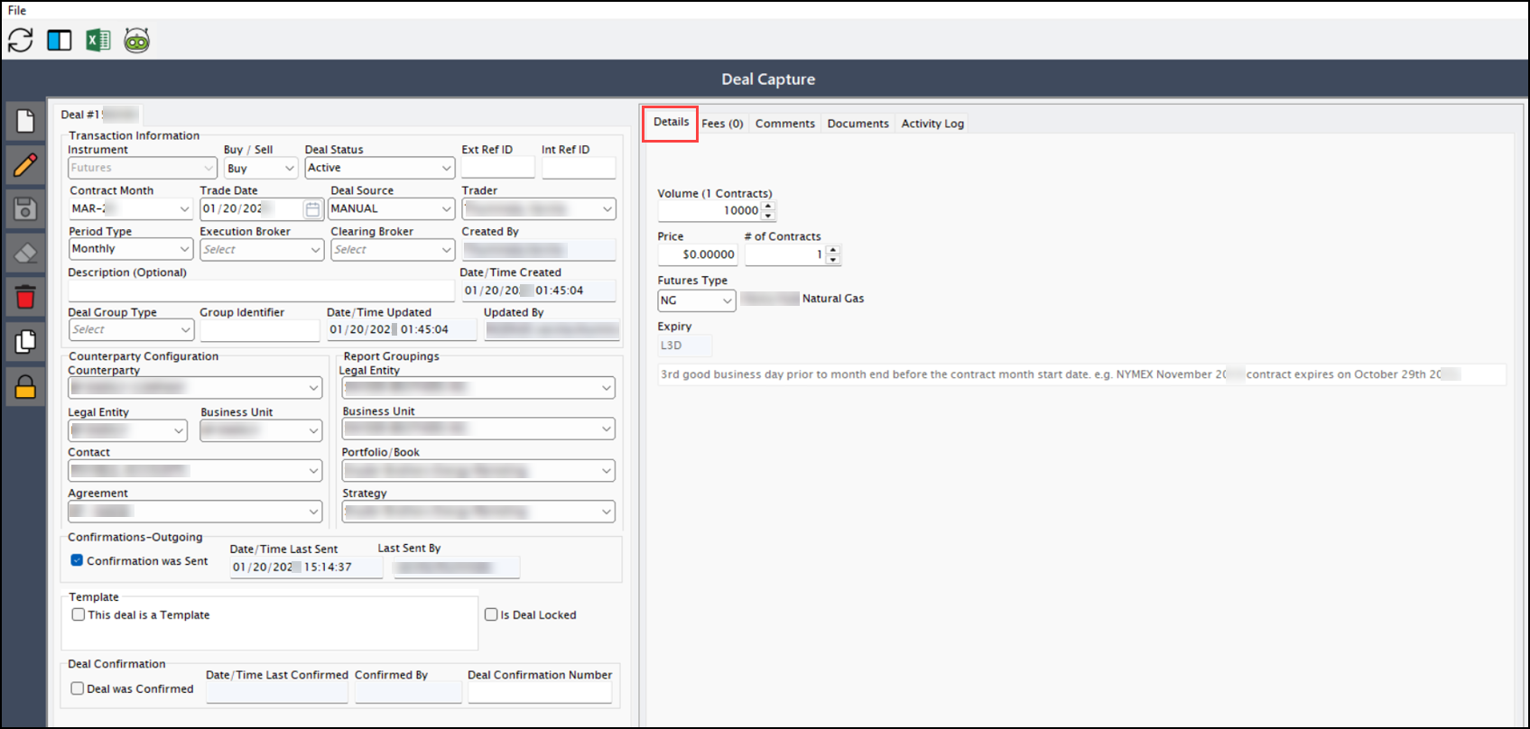Lock the deal with the padlock icon
This screenshot has width=1530, height=729.
25,387
